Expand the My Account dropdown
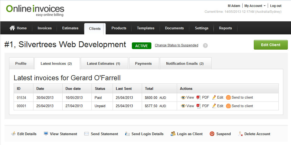This screenshot has height=145, width=291. click(255, 6)
